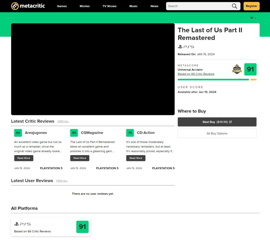Open the Games menu
The image size is (270, 240).
point(62,6)
